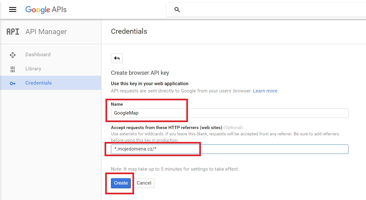Click the Credentials key icon
The height and width of the screenshot is (200, 366).
tap(13, 83)
